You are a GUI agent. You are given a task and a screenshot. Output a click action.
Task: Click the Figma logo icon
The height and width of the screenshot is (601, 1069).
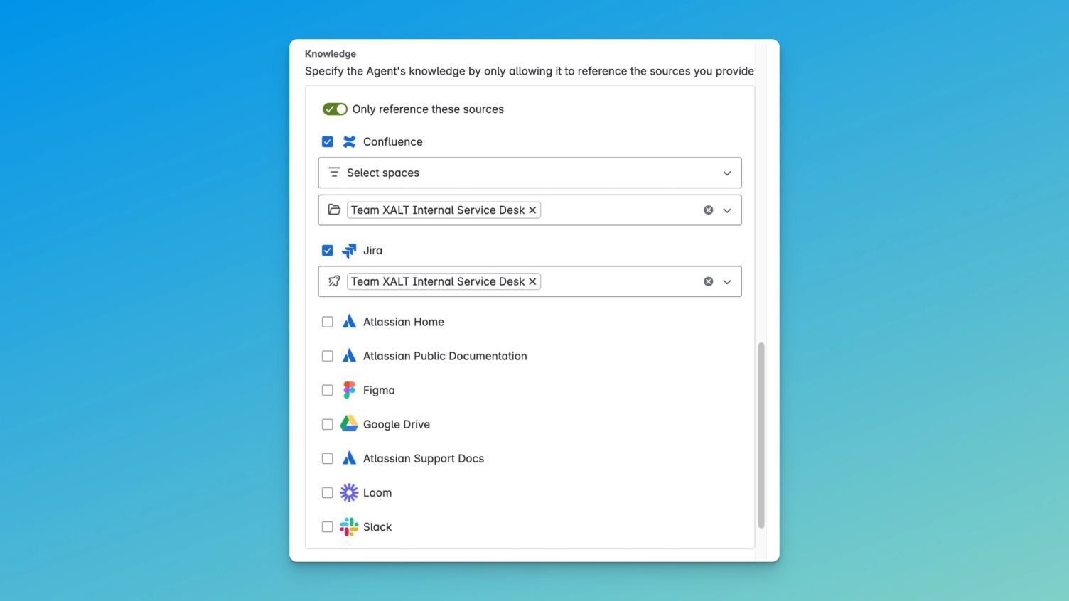(349, 390)
